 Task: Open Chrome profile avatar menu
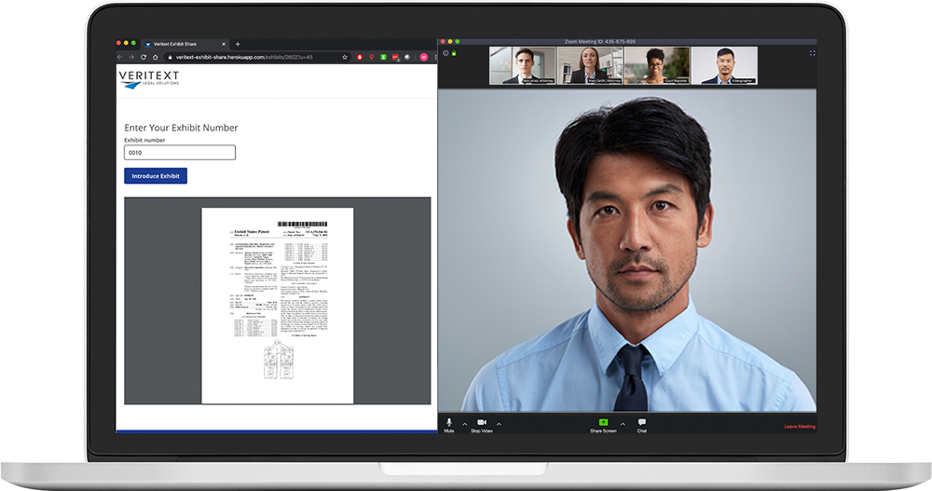(424, 57)
